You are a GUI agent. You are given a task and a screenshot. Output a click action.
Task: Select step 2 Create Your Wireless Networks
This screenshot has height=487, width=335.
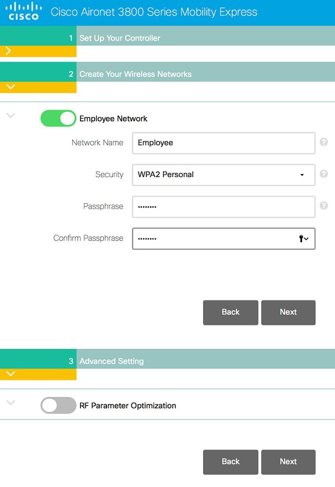coord(167,72)
